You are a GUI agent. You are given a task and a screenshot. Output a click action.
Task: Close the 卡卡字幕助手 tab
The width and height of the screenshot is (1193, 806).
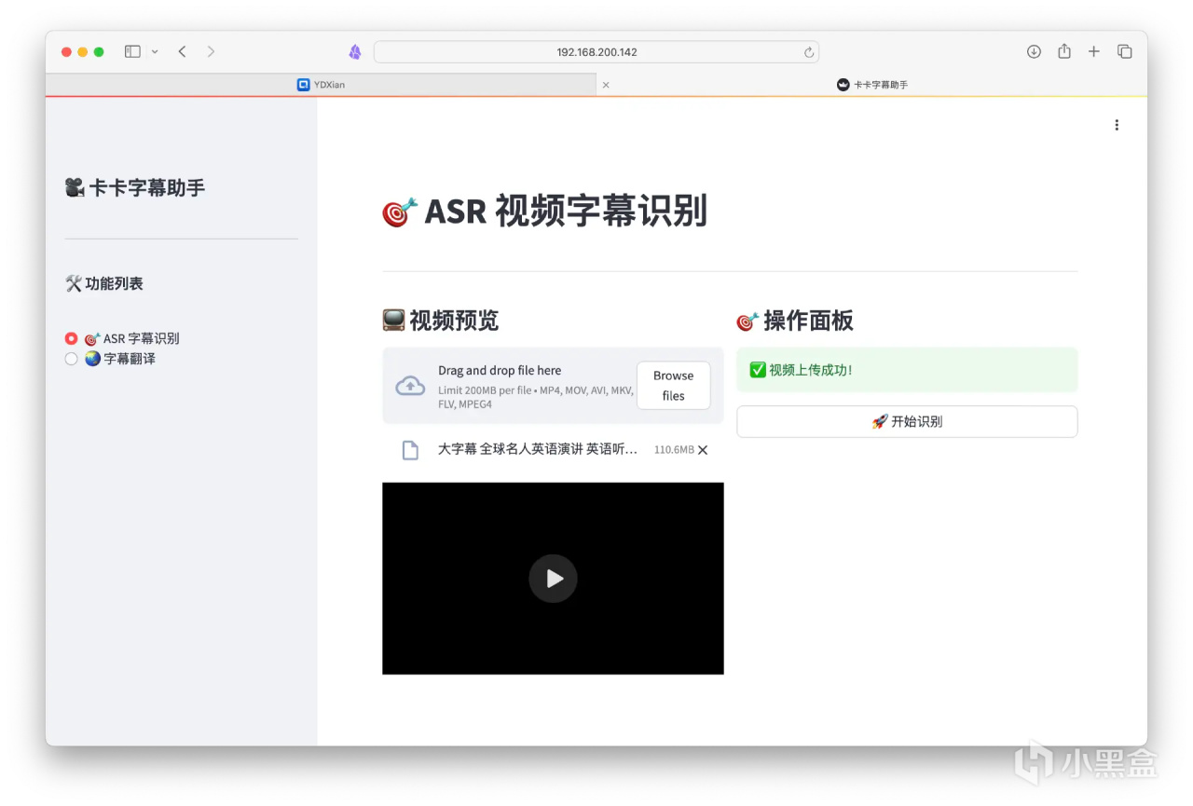click(x=606, y=85)
